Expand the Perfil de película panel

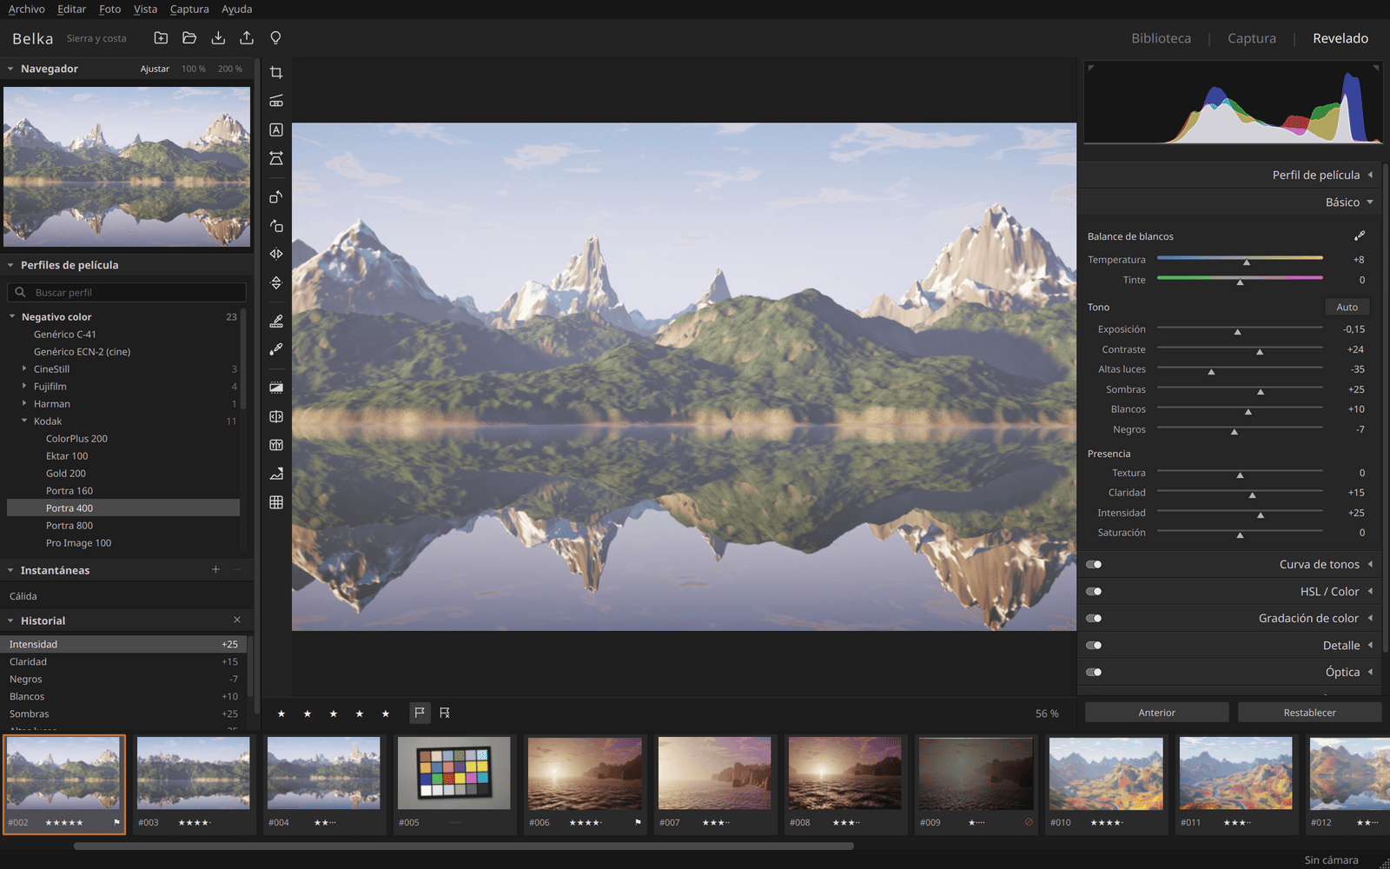coord(1229,175)
